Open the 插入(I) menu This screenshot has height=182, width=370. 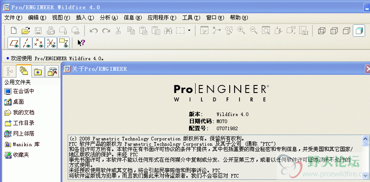click(85, 18)
